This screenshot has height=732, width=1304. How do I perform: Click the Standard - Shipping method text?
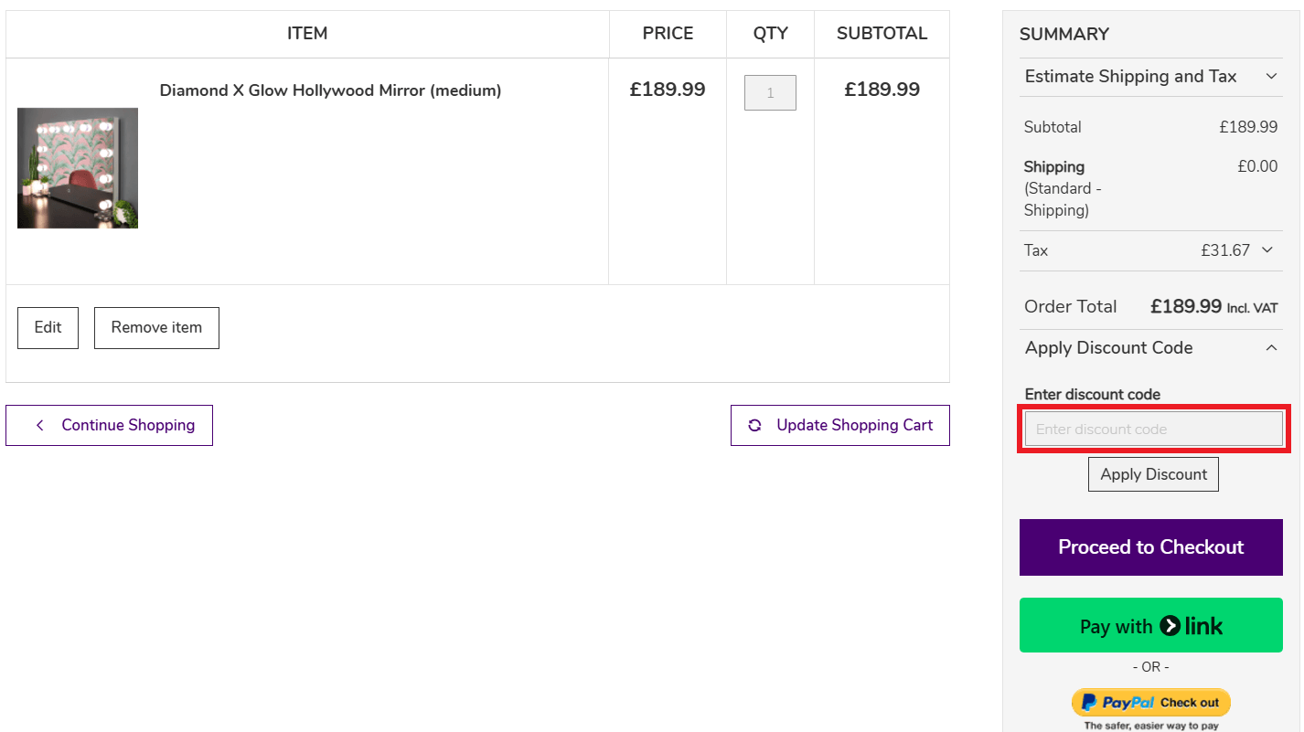(1063, 199)
